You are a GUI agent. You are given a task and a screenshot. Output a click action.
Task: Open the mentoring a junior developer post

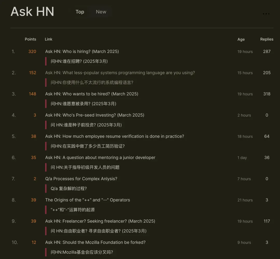(100, 158)
